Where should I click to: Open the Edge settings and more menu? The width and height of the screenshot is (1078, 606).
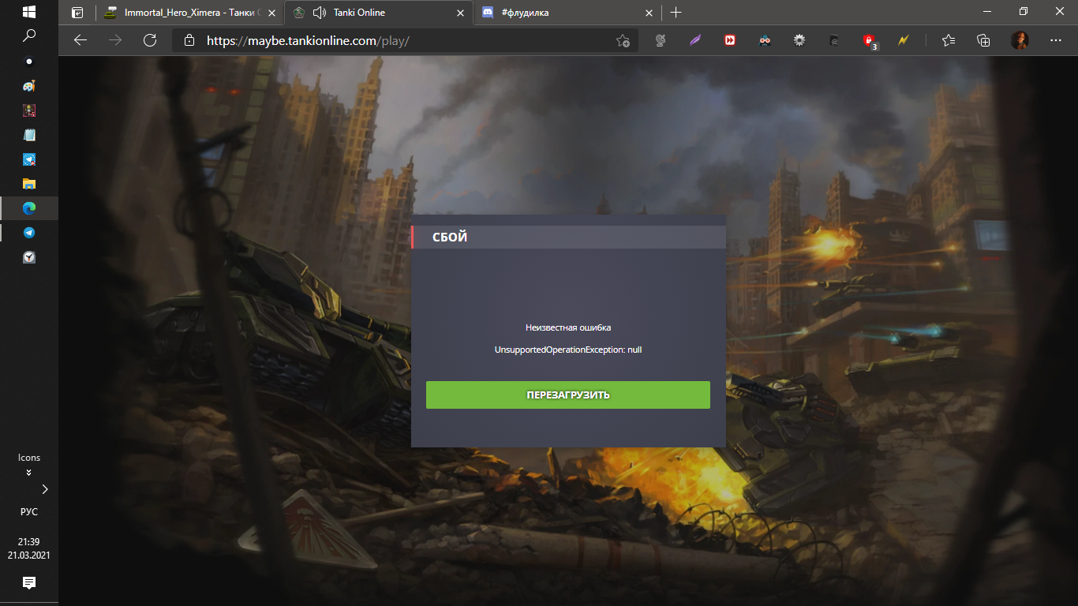[x=1056, y=40]
